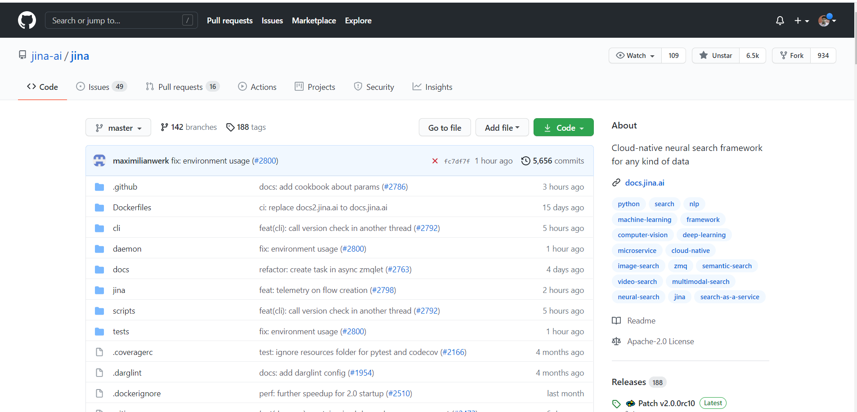Click the machine-learning topic tag
857x412 pixels.
pyautogui.click(x=645, y=220)
